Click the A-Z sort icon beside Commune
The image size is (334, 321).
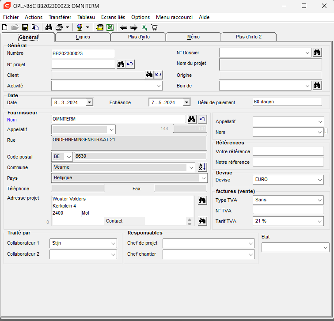tap(202, 167)
